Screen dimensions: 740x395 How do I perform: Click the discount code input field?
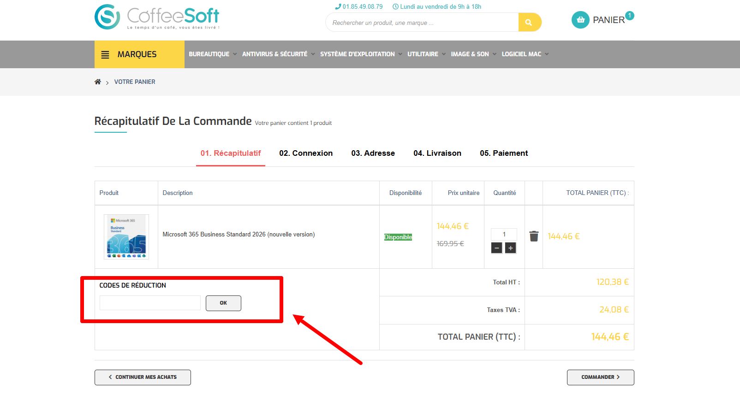[x=150, y=303]
